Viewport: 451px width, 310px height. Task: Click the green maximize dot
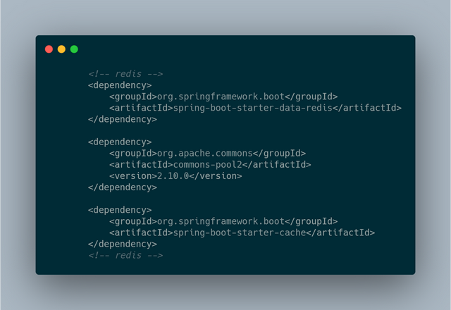(x=74, y=49)
